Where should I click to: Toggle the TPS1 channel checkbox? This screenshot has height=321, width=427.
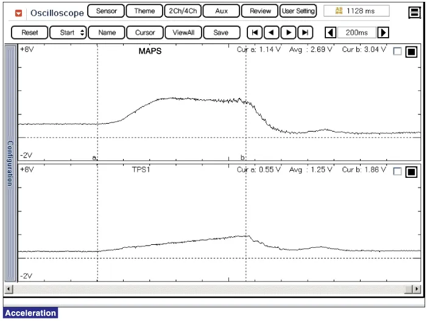[398, 172]
